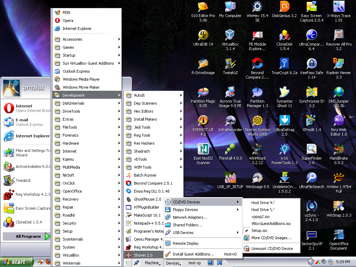Screen dimensions: 356x267
Task: Click the All Programs button
Action: [x=26, y=236]
